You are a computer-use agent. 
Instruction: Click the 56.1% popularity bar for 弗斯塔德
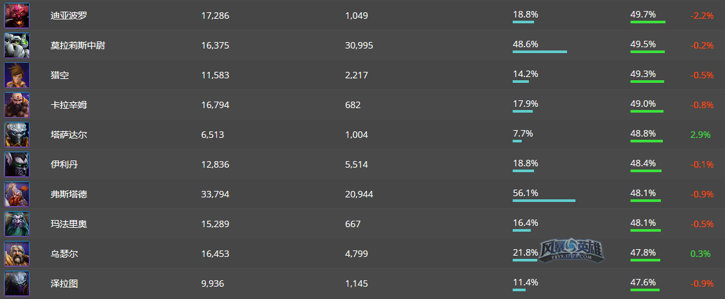544,201
